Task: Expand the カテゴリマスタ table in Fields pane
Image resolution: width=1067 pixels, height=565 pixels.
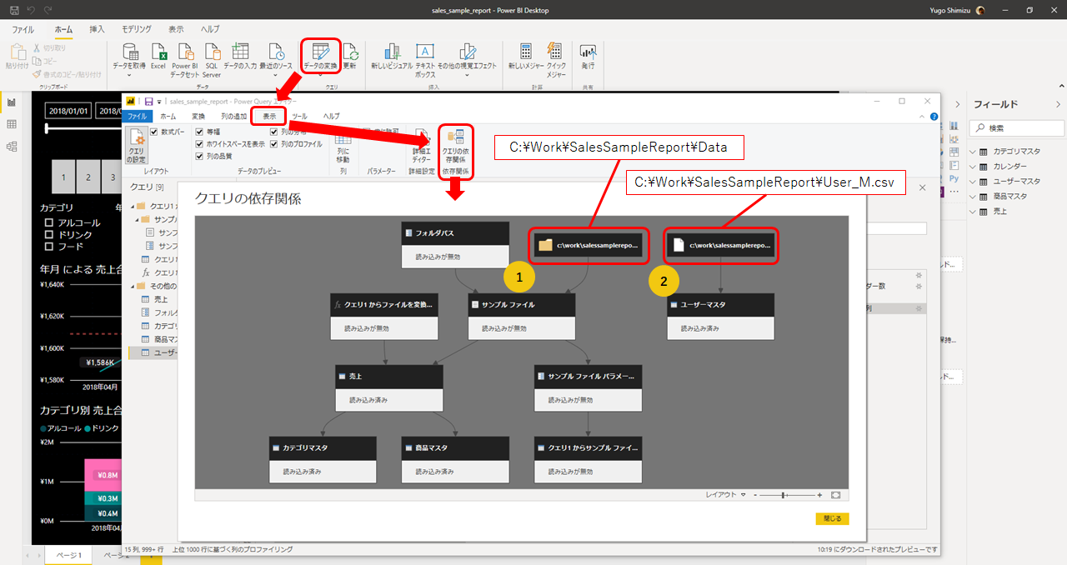Action: [x=974, y=152]
